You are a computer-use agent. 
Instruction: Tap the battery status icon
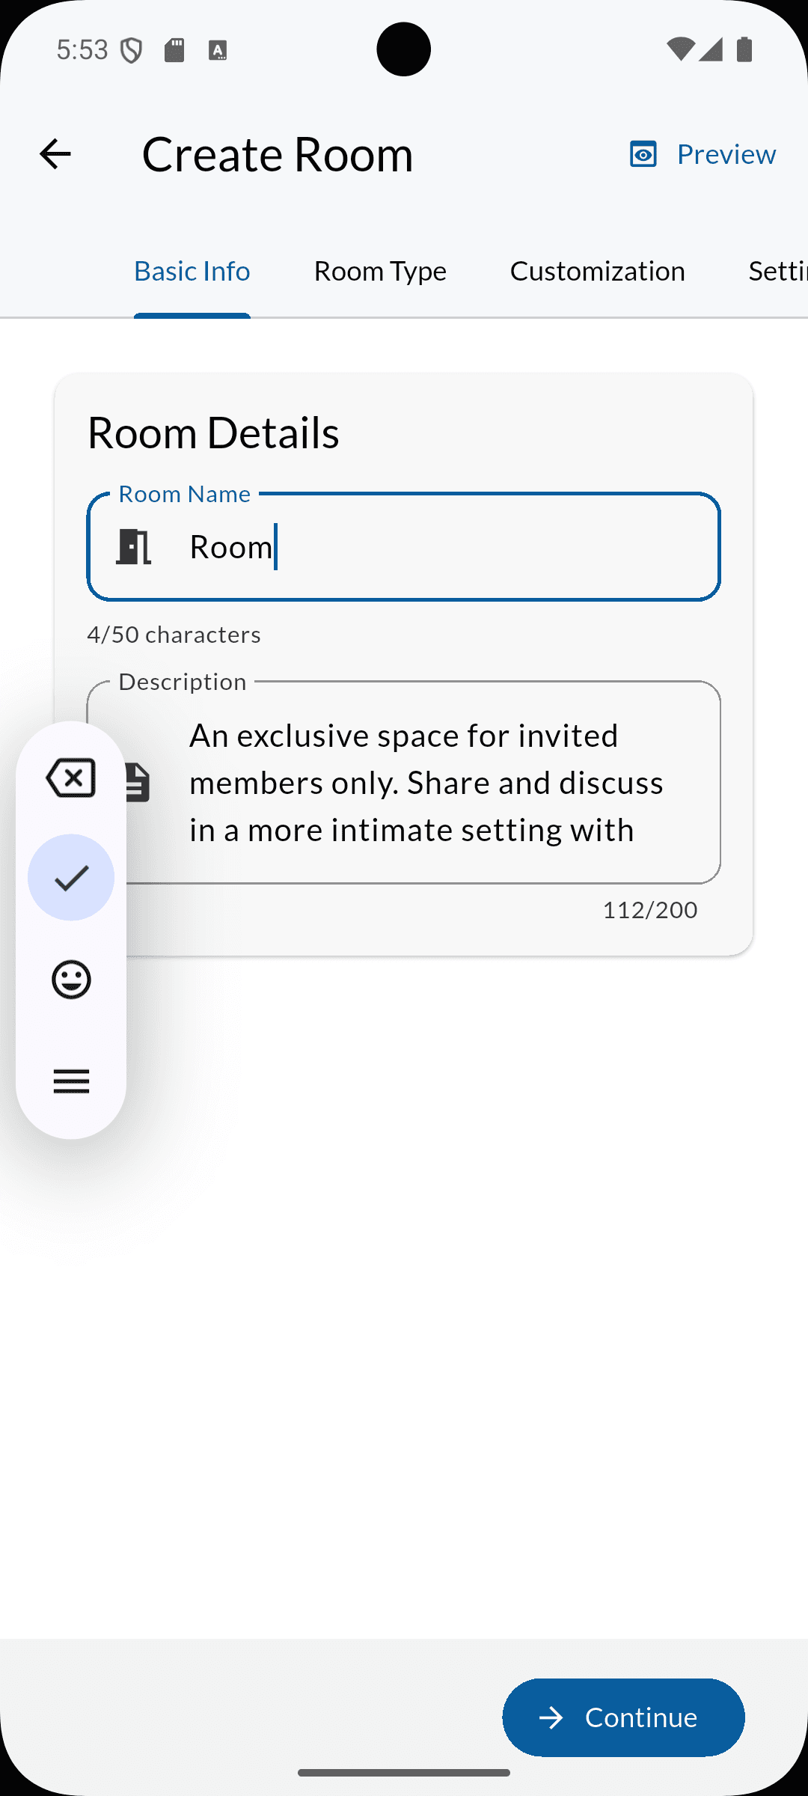pos(744,49)
